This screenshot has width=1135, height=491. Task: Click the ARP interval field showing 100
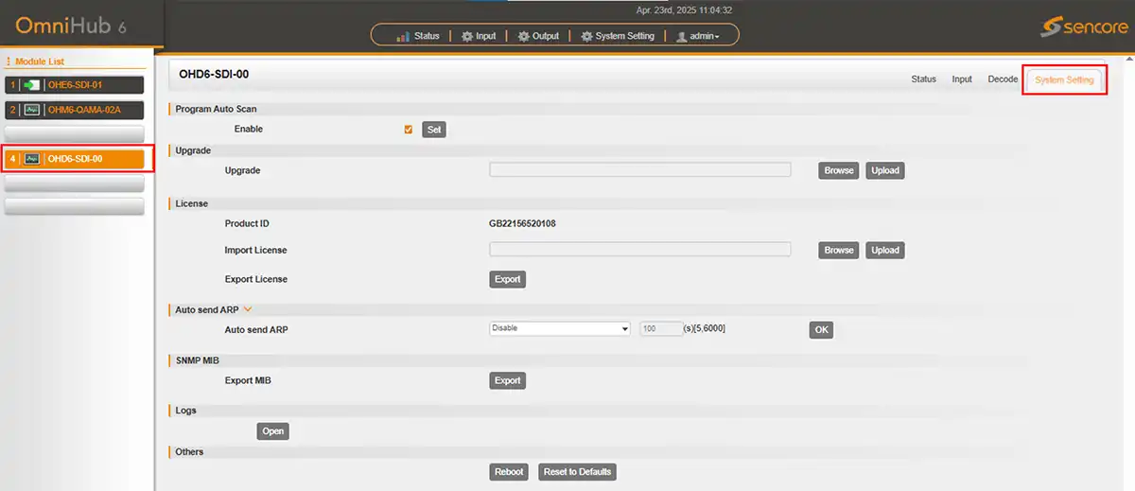pyautogui.click(x=661, y=329)
